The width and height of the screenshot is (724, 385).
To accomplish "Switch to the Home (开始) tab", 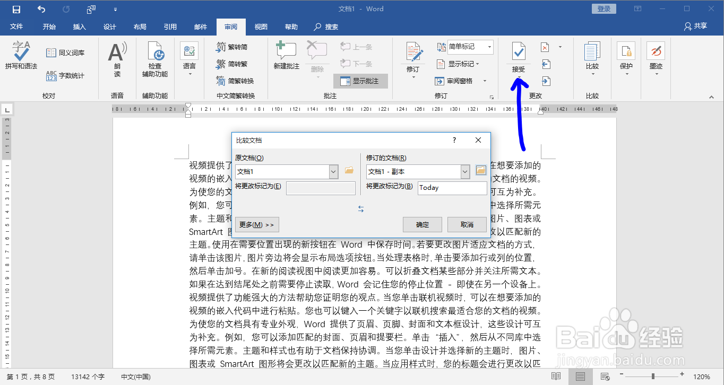I will pyautogui.click(x=49, y=27).
